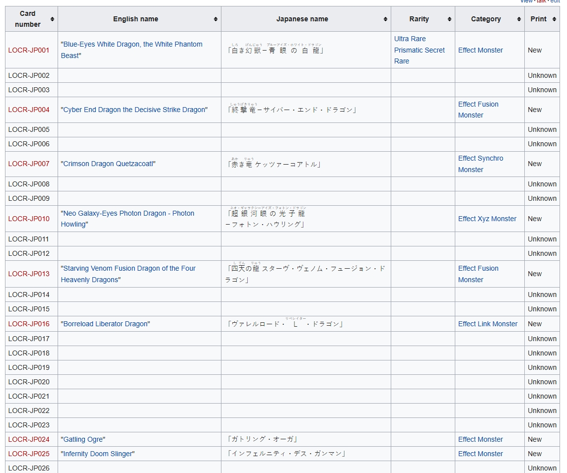Select the LOCR-JP023 cell text
Screen dimensions: 567x473
(x=29, y=425)
